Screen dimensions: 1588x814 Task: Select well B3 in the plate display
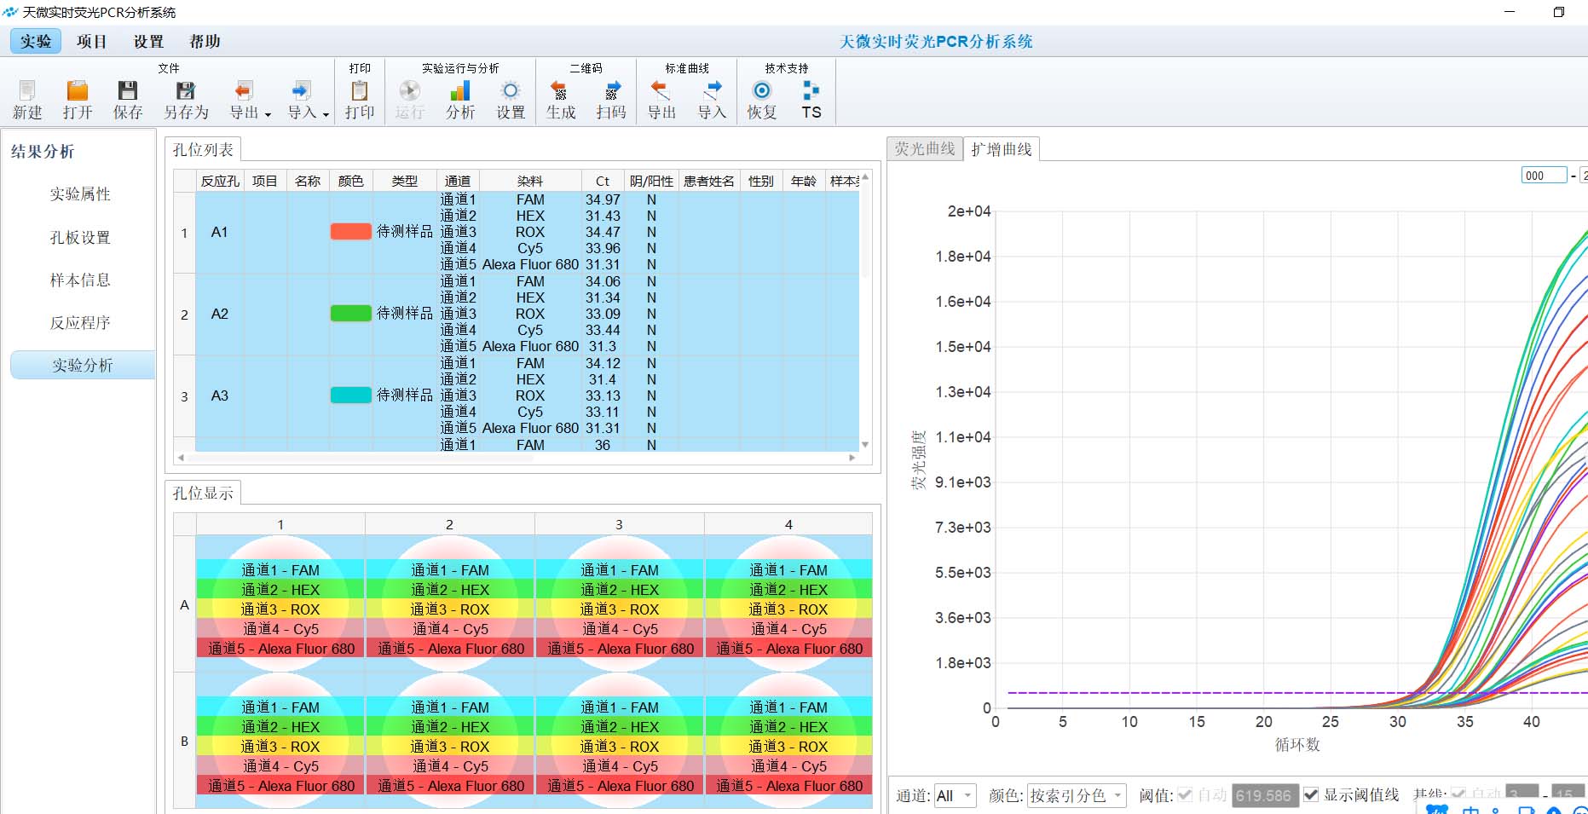point(619,740)
